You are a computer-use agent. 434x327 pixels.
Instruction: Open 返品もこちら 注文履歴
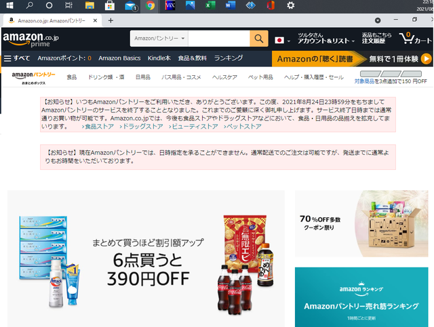376,38
